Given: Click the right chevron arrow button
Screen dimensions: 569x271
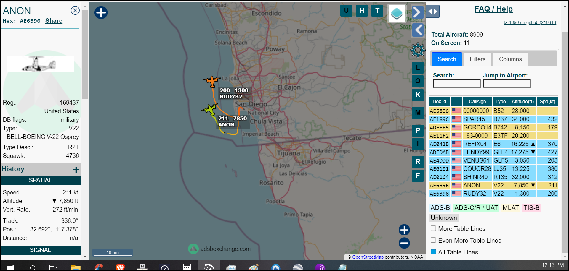Looking at the screenshot, I should click(x=417, y=12).
